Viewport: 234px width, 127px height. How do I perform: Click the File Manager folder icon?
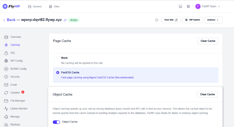(6, 101)
